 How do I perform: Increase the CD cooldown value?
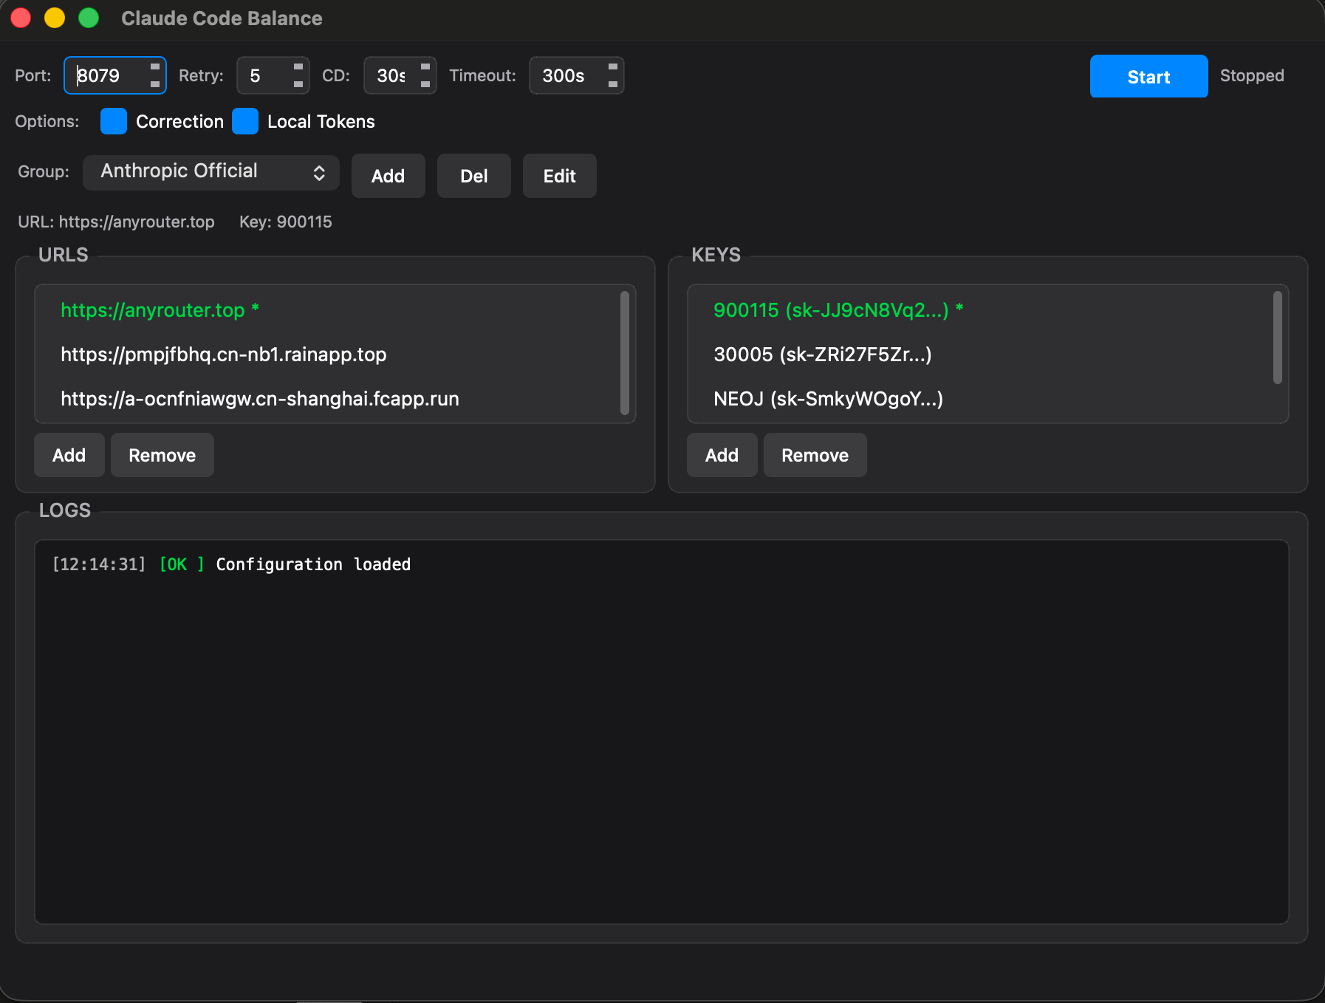coord(425,66)
